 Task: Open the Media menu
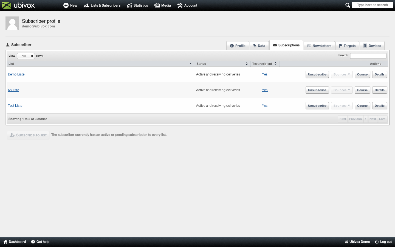pyautogui.click(x=162, y=5)
